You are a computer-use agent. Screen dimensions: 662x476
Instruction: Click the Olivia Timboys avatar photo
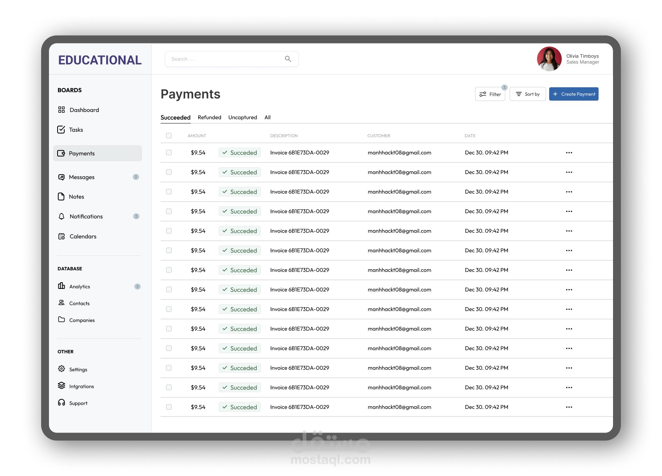pyautogui.click(x=549, y=59)
